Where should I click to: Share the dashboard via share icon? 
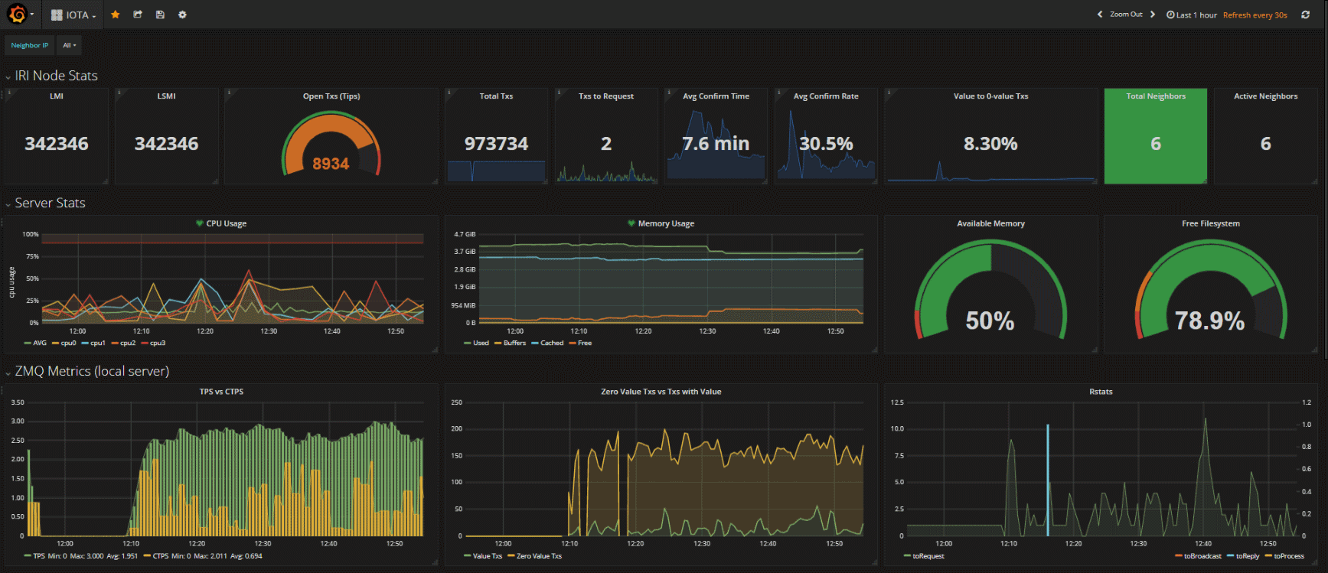(x=138, y=15)
